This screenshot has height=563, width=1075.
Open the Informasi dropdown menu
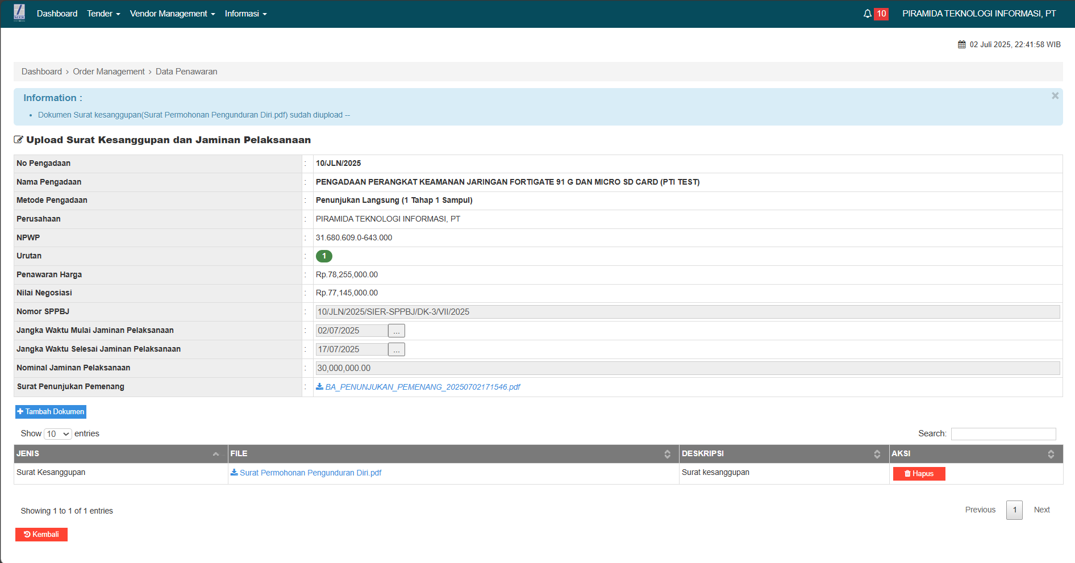245,14
